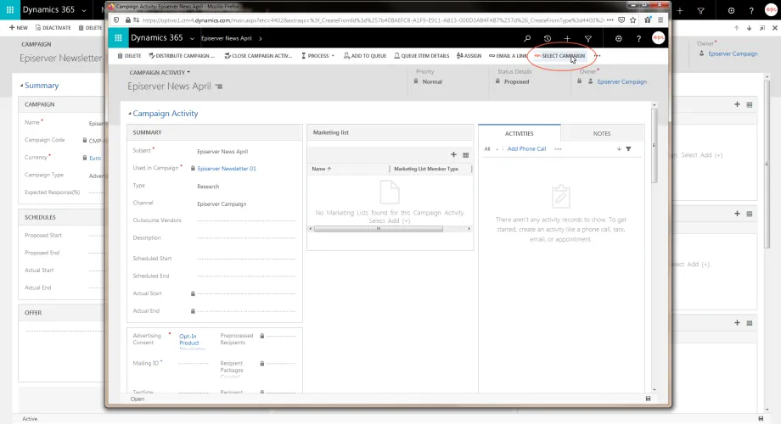Open Euro currency link in background window
The image size is (781, 424).
click(95, 158)
